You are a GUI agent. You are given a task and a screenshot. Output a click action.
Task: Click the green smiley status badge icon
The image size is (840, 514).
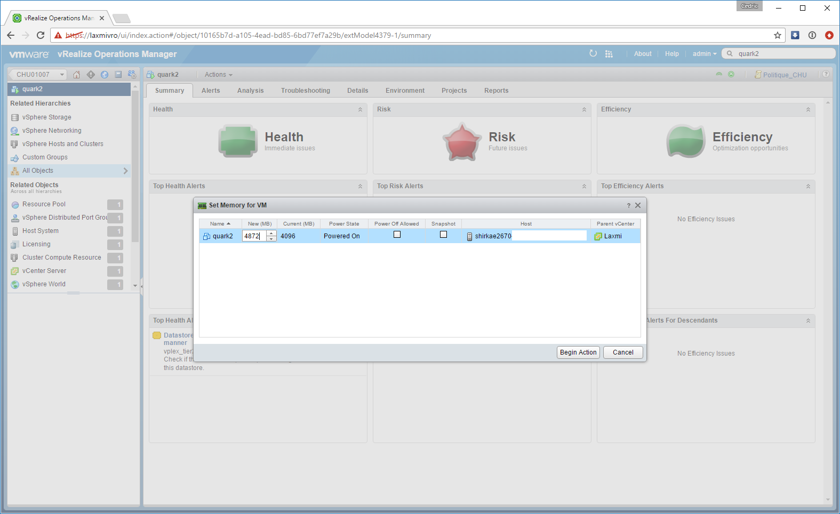pyautogui.click(x=731, y=75)
